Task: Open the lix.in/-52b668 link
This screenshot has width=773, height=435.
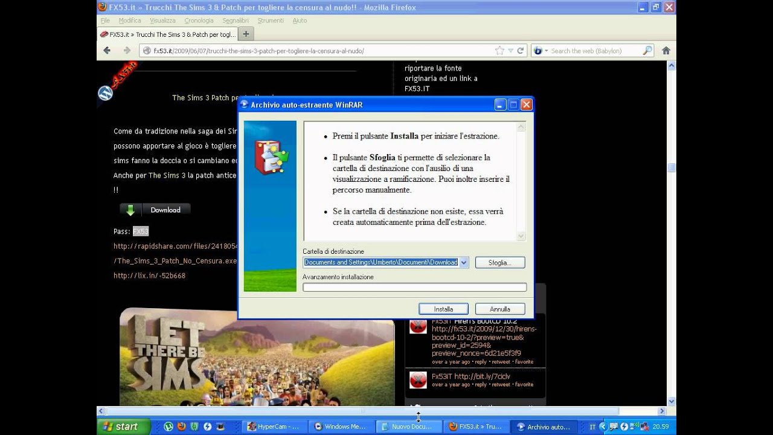Action: click(x=149, y=275)
